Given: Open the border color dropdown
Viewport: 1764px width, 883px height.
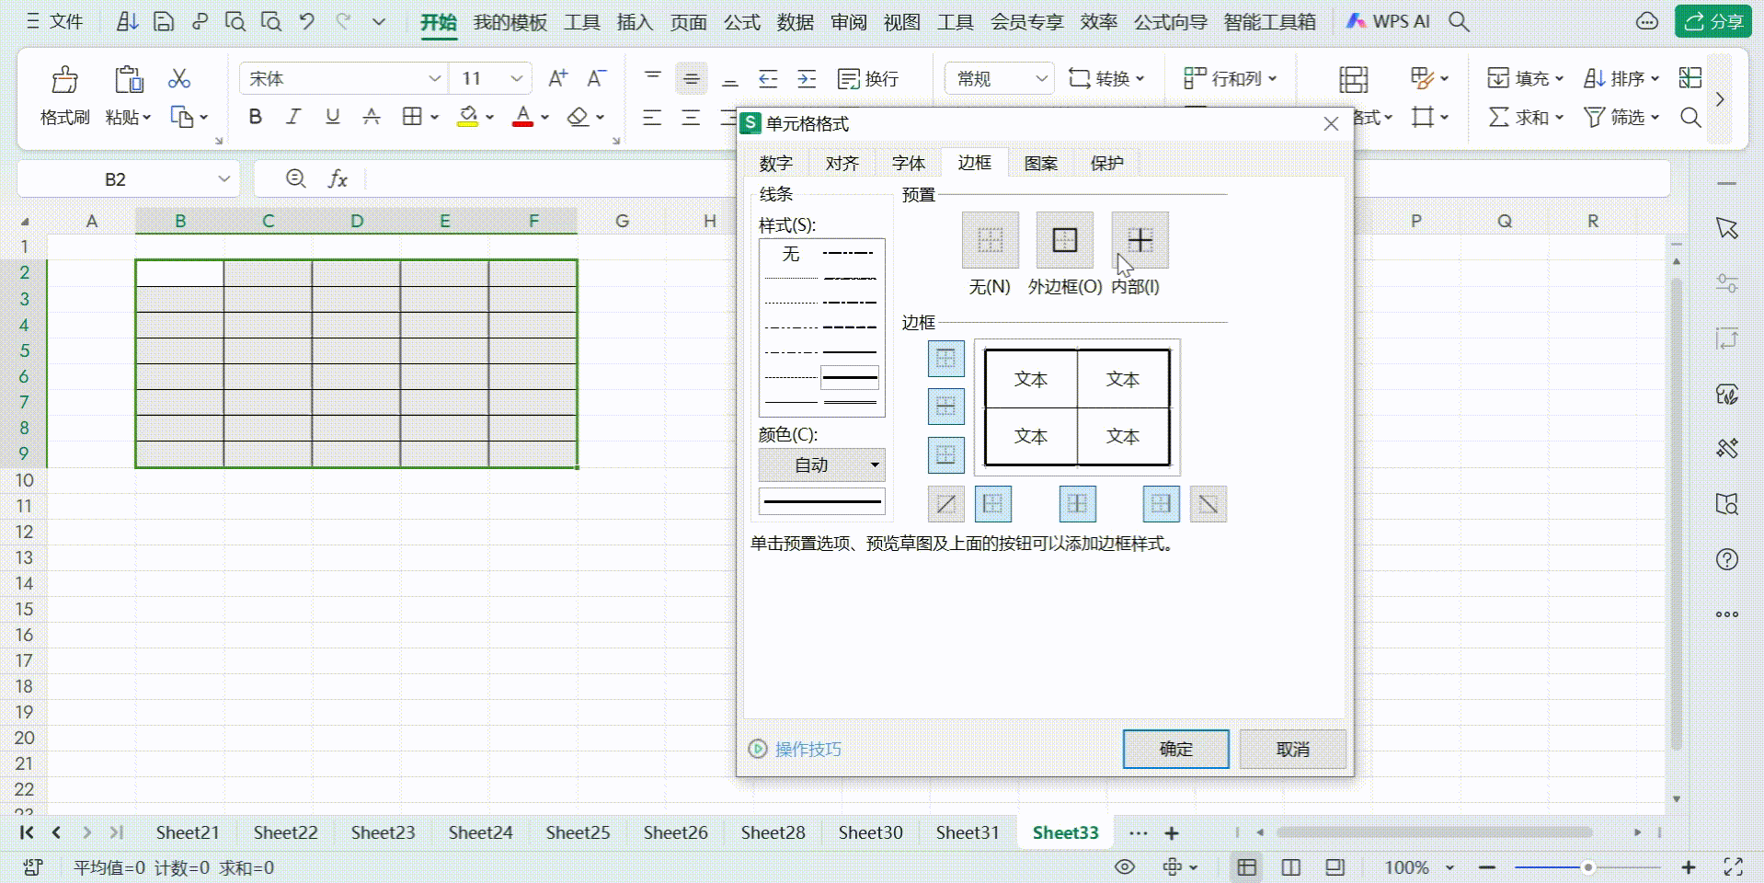Looking at the screenshot, I should pyautogui.click(x=821, y=465).
